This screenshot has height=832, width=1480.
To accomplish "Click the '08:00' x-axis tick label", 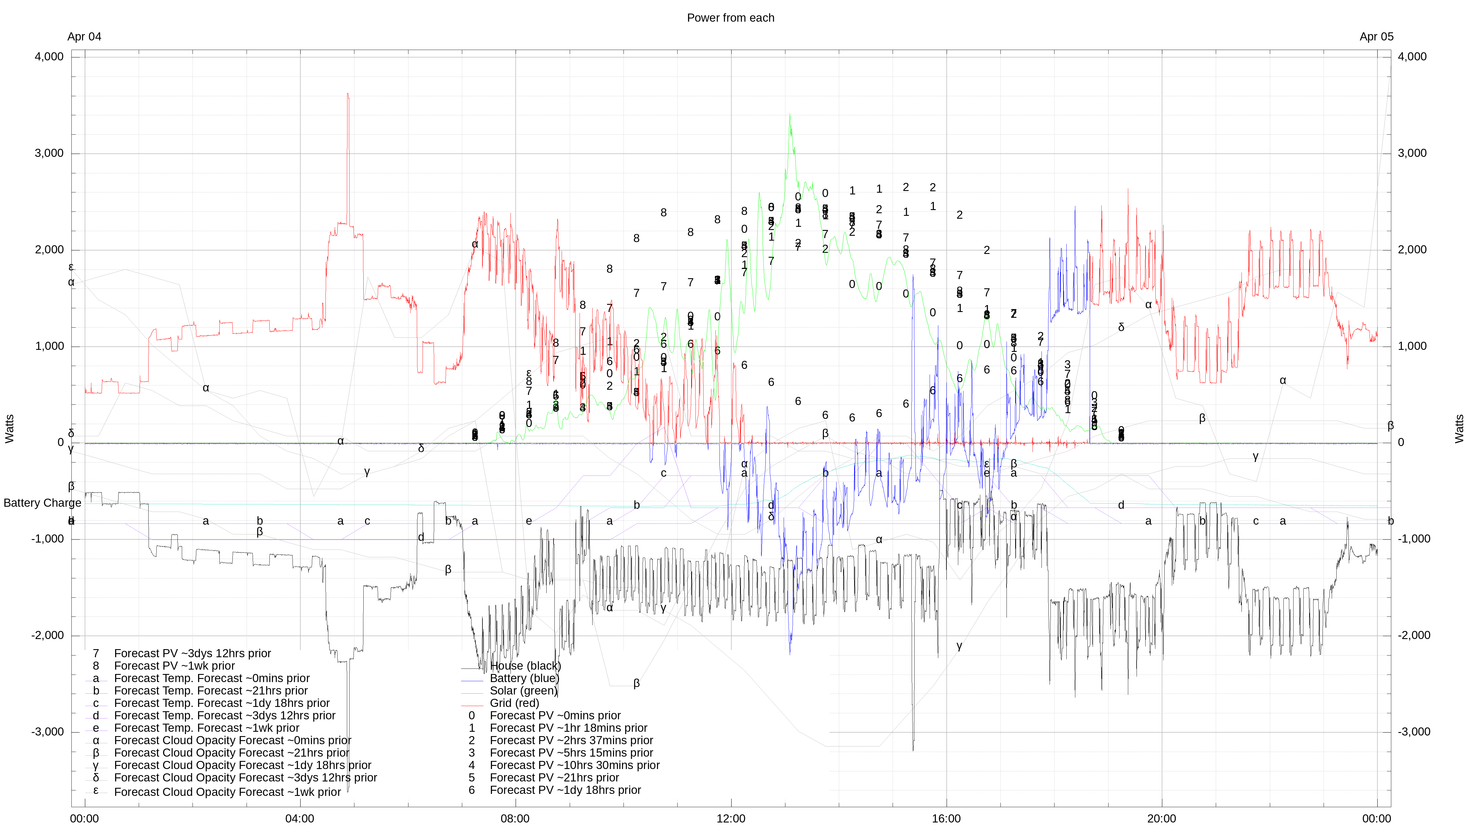I will coord(515,819).
